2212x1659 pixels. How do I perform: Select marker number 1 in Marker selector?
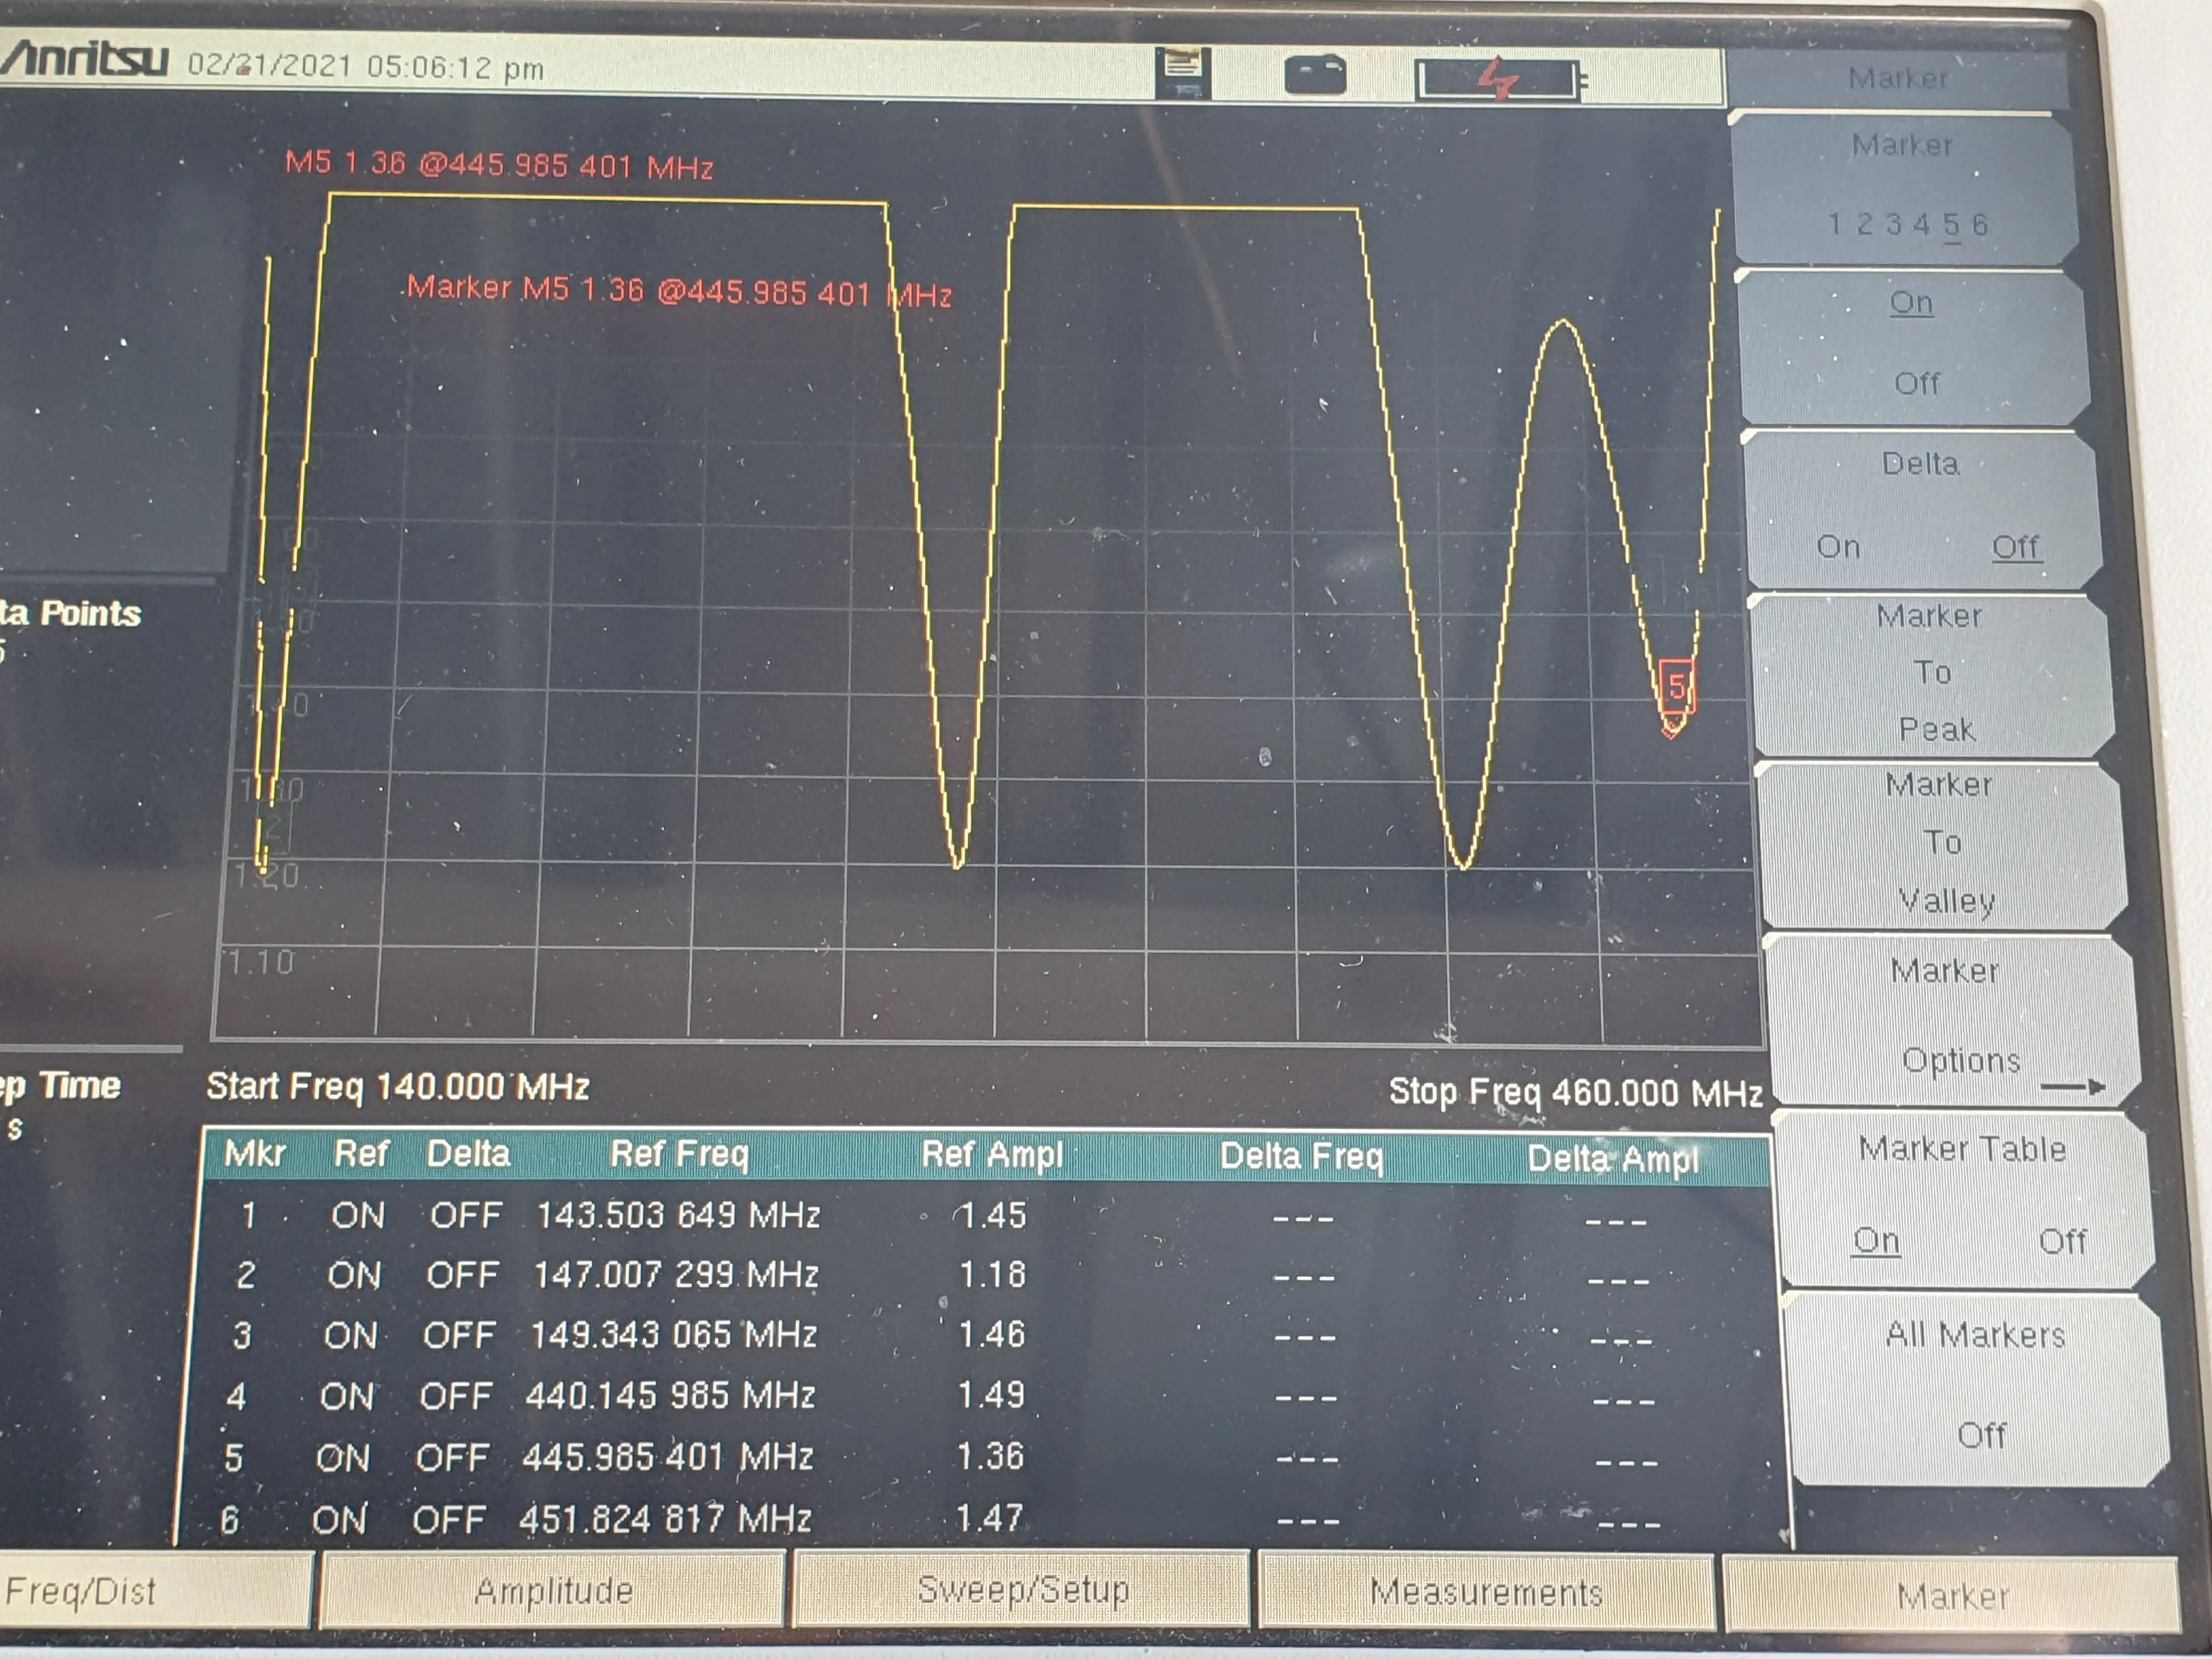click(1835, 224)
